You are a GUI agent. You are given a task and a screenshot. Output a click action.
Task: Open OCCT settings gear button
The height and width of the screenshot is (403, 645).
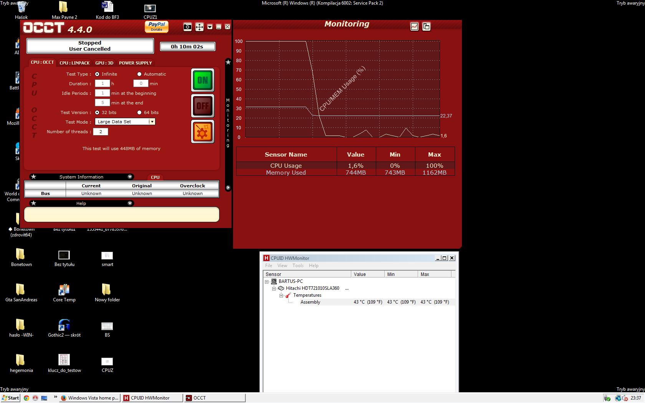coord(203,132)
